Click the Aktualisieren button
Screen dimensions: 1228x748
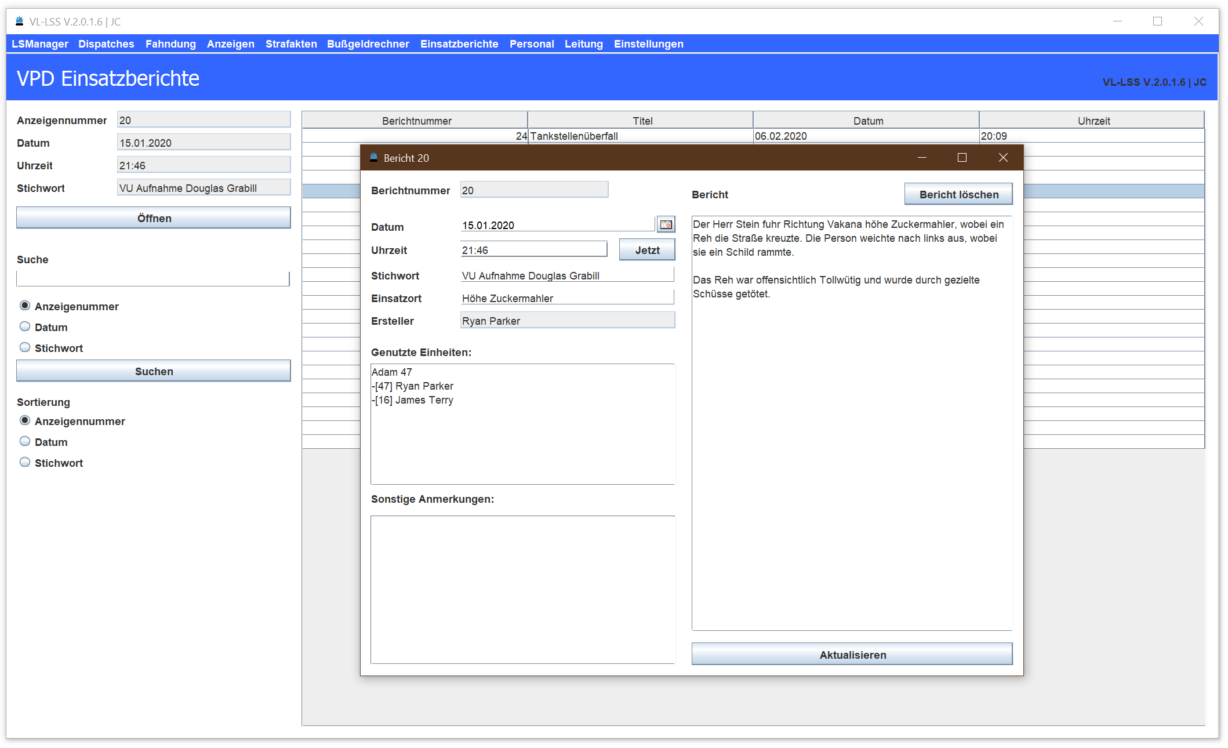852,655
